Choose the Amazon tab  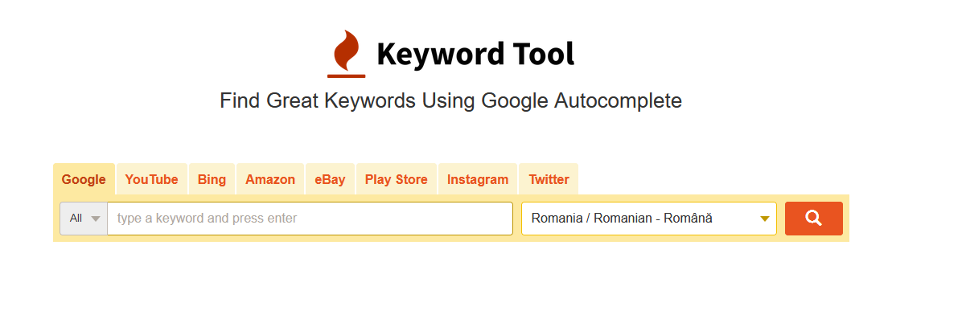pyautogui.click(x=270, y=180)
